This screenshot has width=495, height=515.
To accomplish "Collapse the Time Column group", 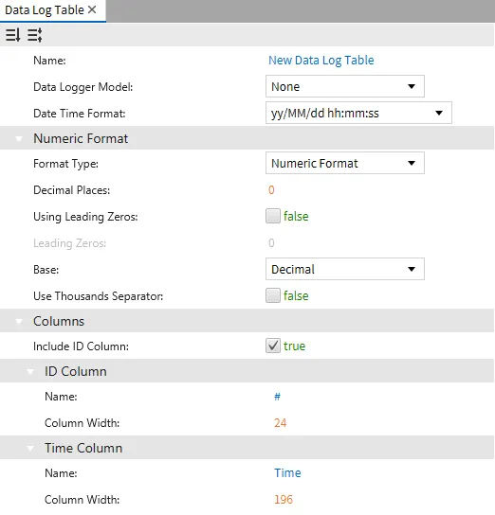I will [x=30, y=449].
